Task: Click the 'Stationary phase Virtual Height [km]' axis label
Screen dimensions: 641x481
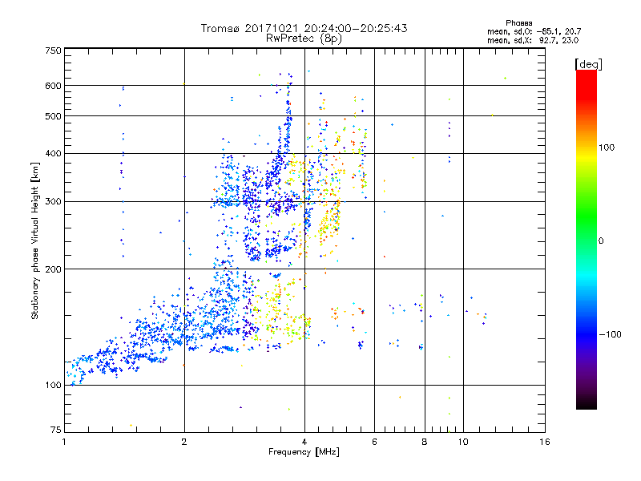Action: (x=35, y=241)
